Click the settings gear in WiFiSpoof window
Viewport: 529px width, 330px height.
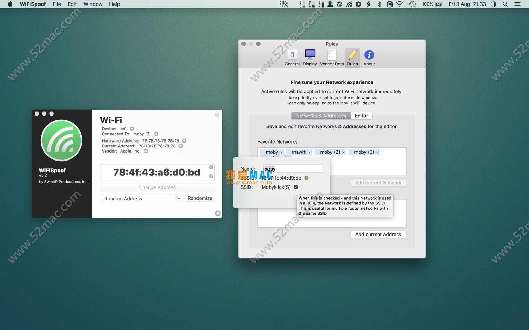coord(218,213)
